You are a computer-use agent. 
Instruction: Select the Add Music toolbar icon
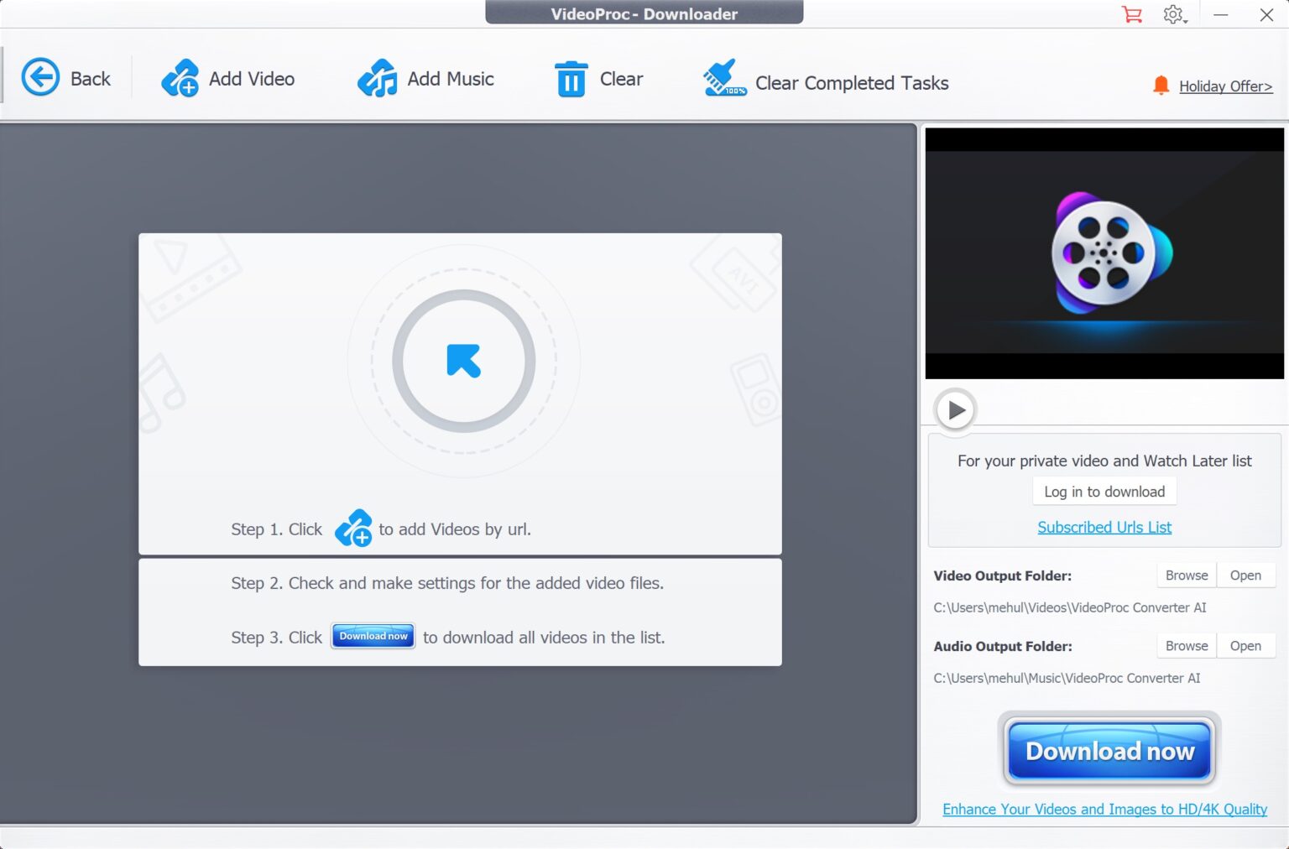[x=377, y=79]
